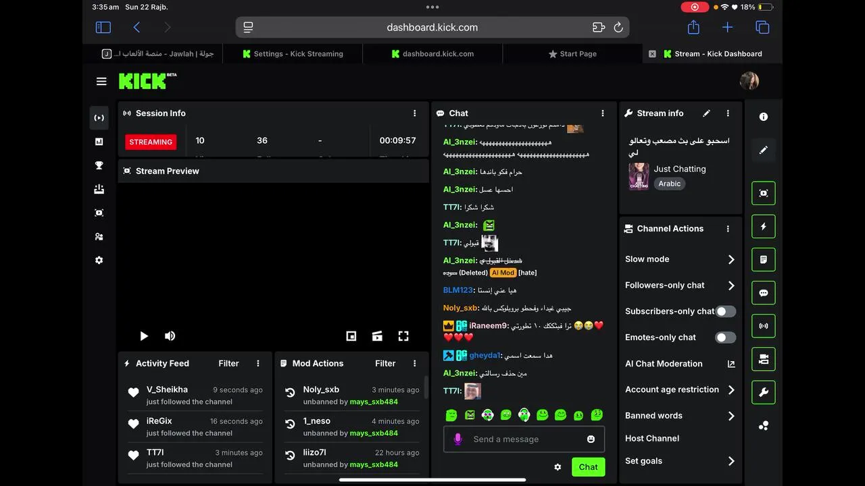
Task: Click the Kick logo
Action: point(147,81)
